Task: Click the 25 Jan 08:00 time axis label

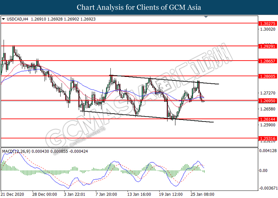Action: [203, 194]
